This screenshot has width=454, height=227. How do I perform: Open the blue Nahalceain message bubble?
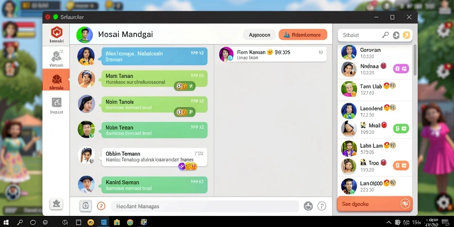[154, 56]
